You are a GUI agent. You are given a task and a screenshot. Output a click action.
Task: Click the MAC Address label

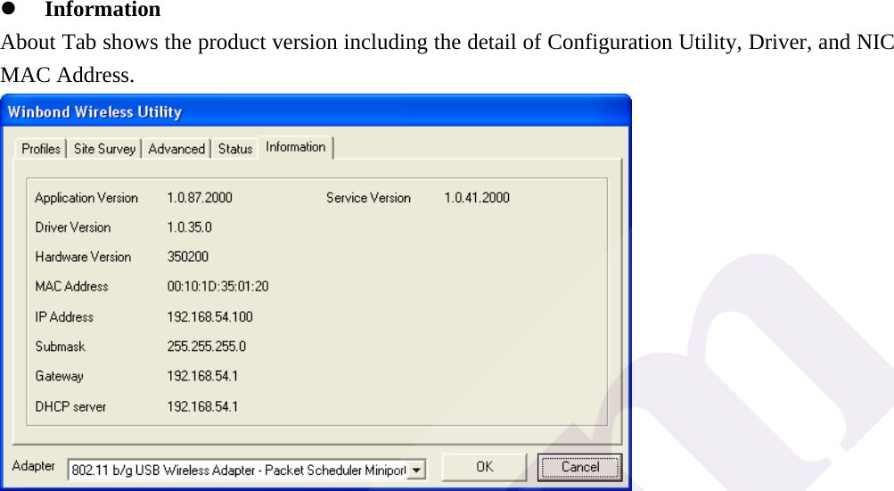click(72, 286)
